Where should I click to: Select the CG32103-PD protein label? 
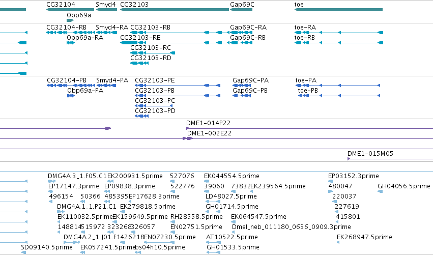tap(155, 111)
